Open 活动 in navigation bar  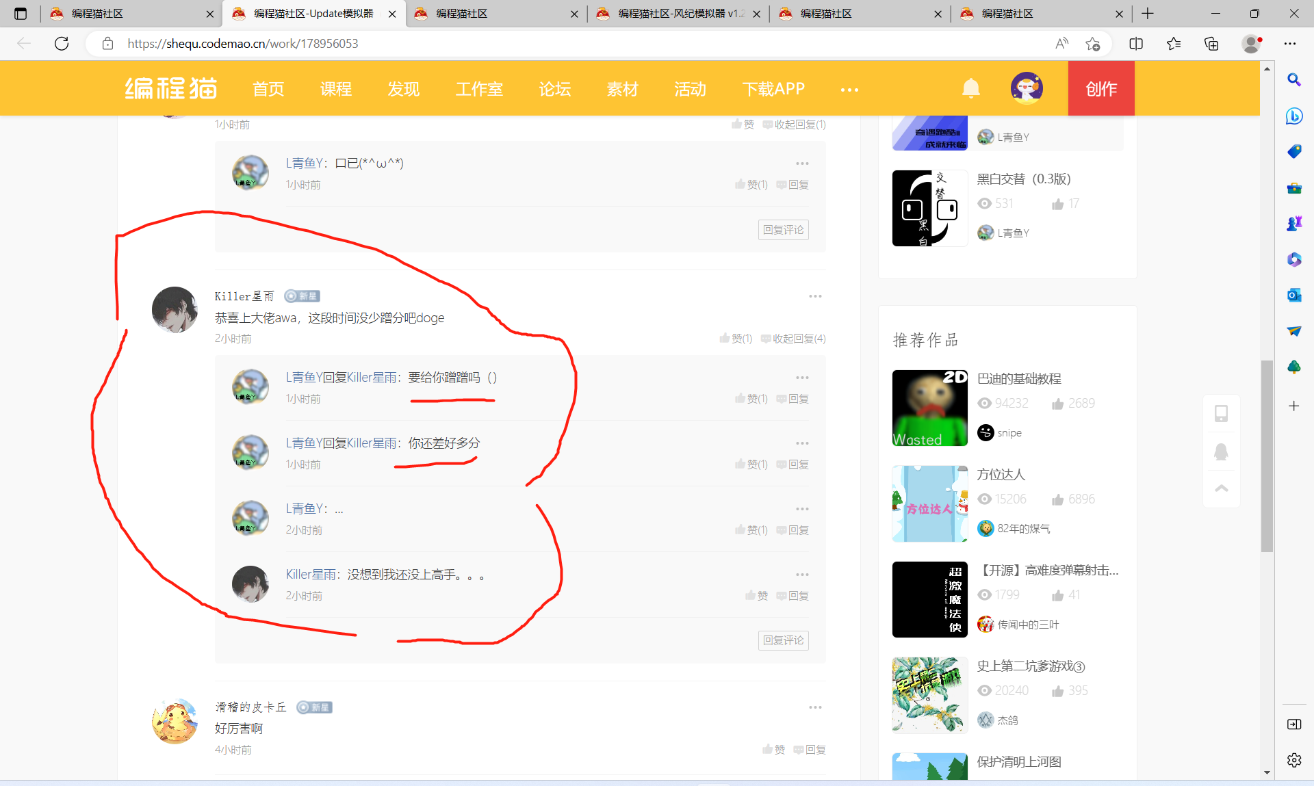pyautogui.click(x=690, y=89)
